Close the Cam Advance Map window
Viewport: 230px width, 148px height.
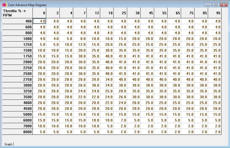[224, 5]
